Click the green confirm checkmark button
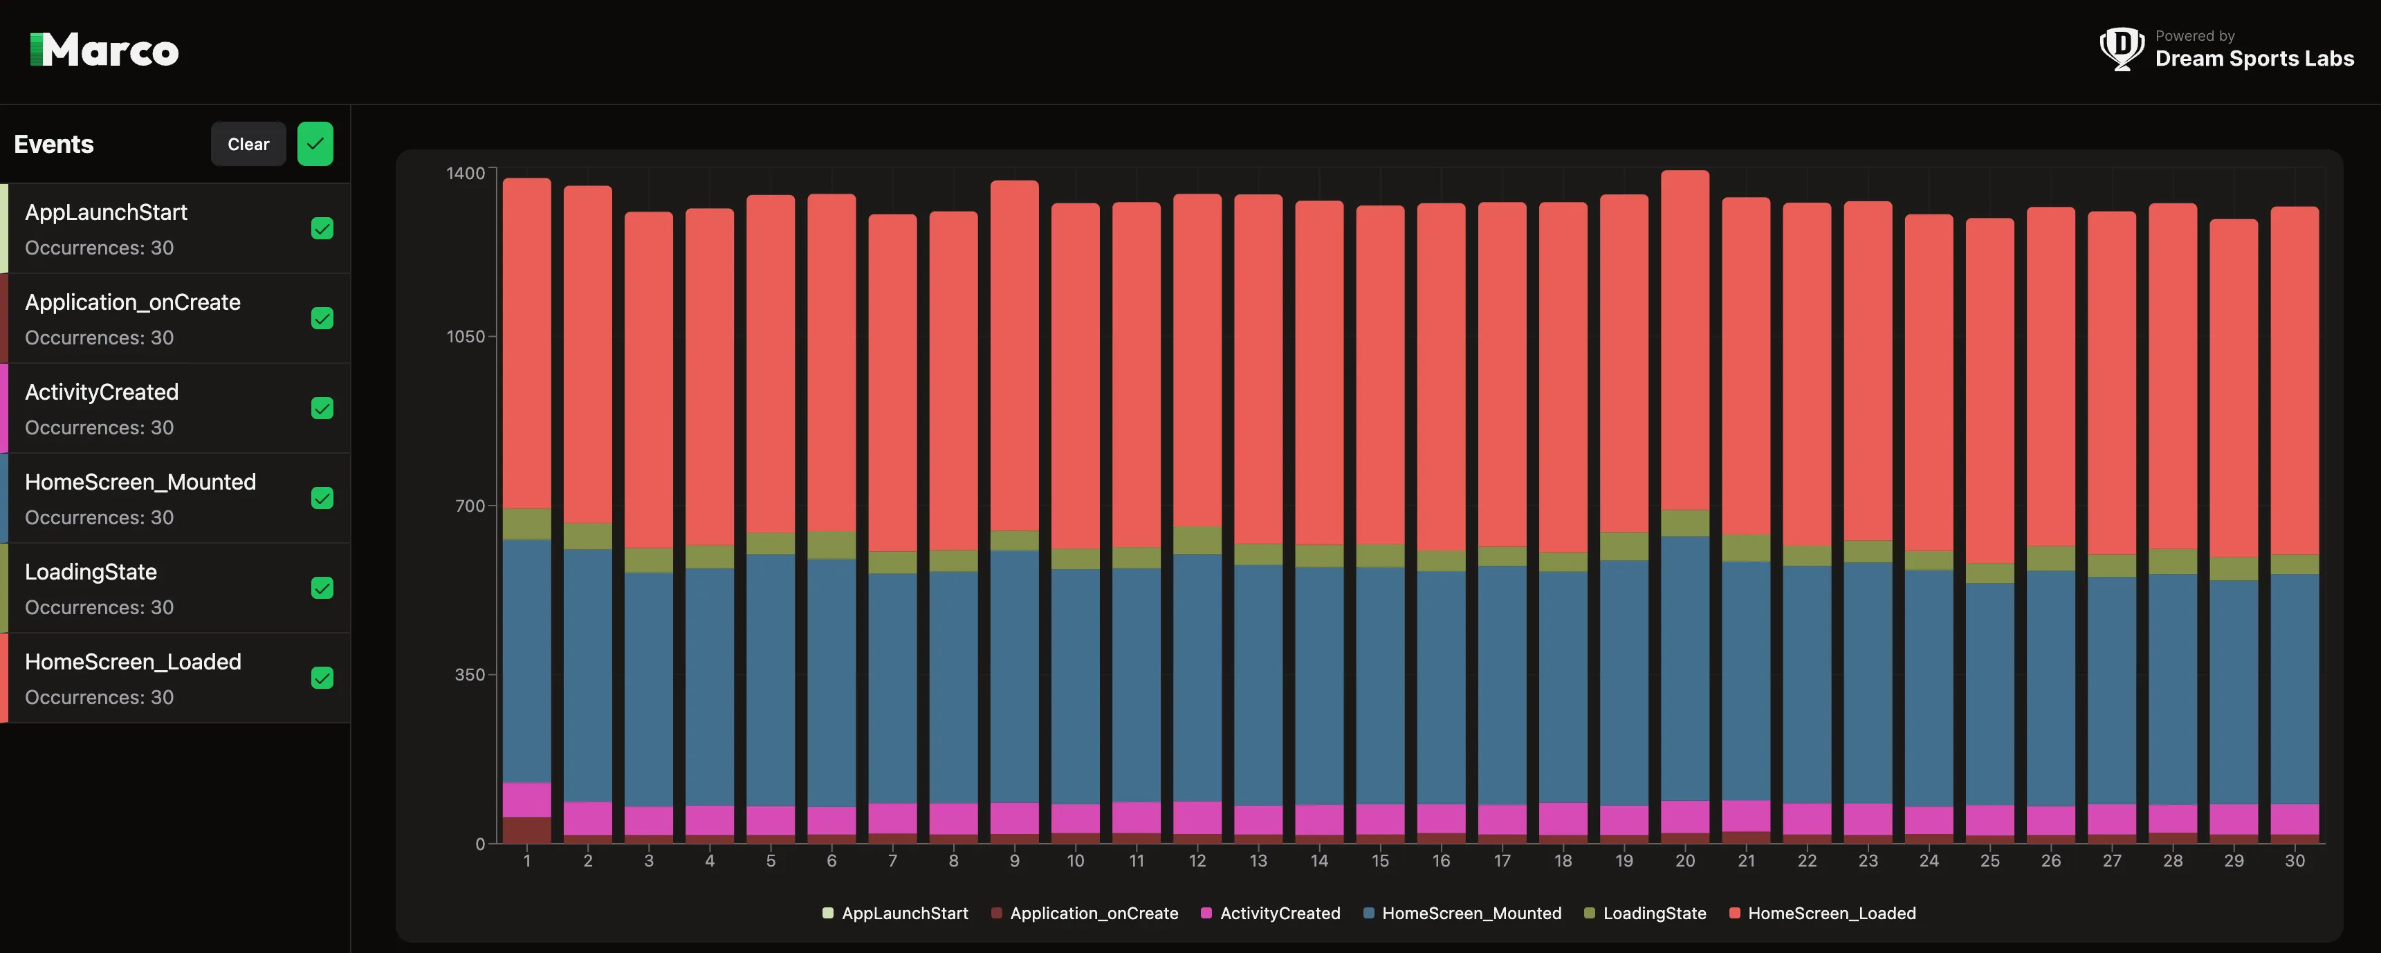This screenshot has height=953, width=2381. tap(314, 142)
